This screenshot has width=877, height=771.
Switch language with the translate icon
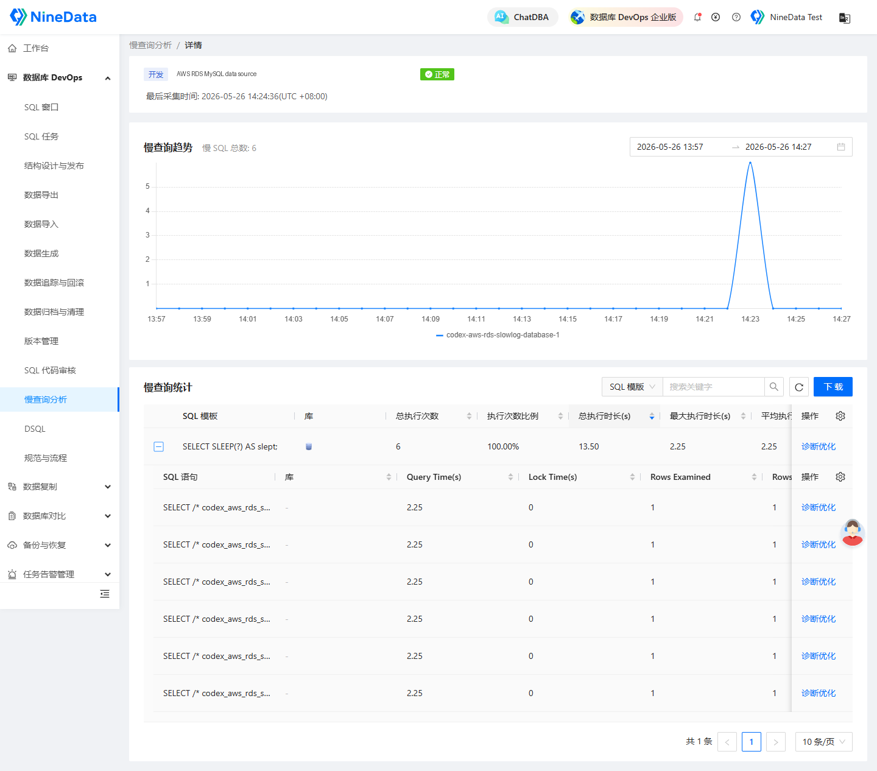pos(845,18)
